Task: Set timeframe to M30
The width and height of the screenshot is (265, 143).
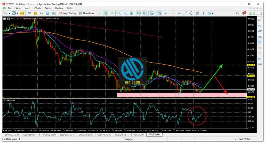Action: point(260,36)
